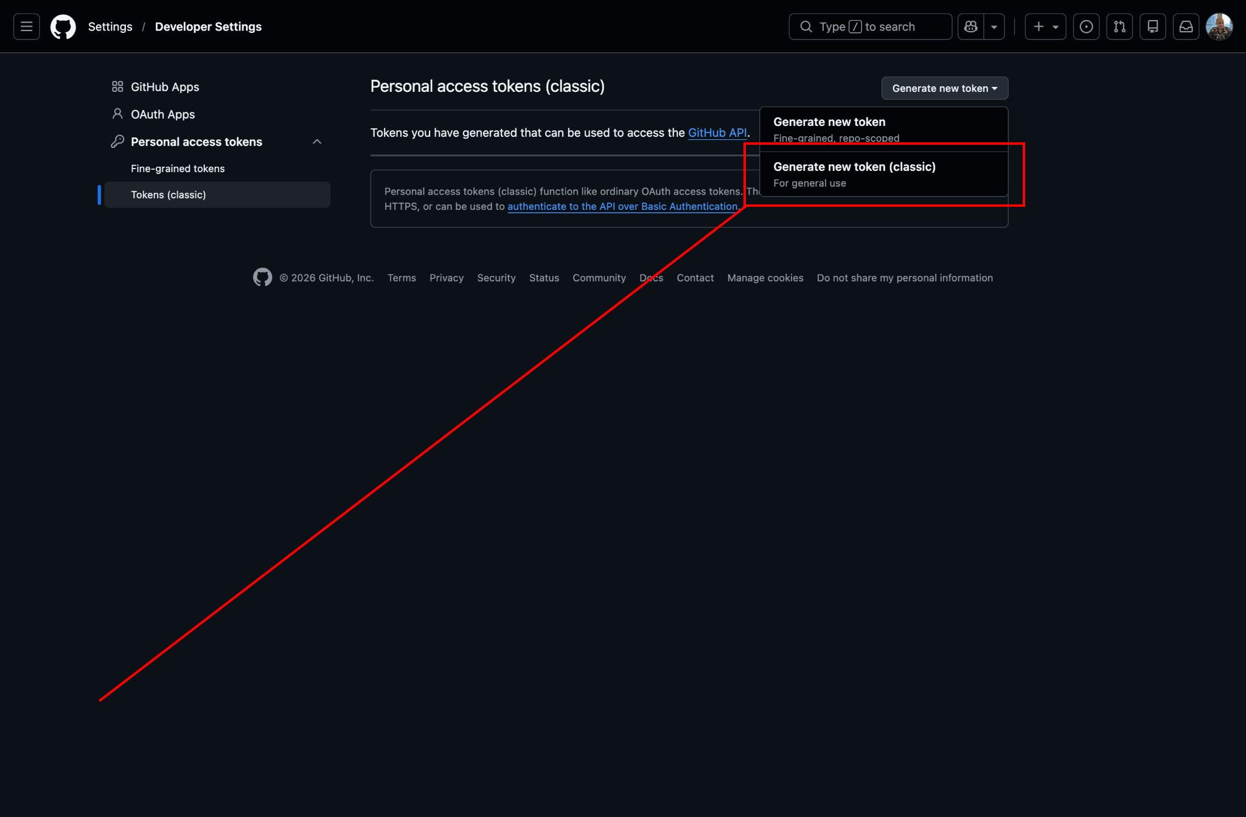Click the search input field

click(x=870, y=27)
